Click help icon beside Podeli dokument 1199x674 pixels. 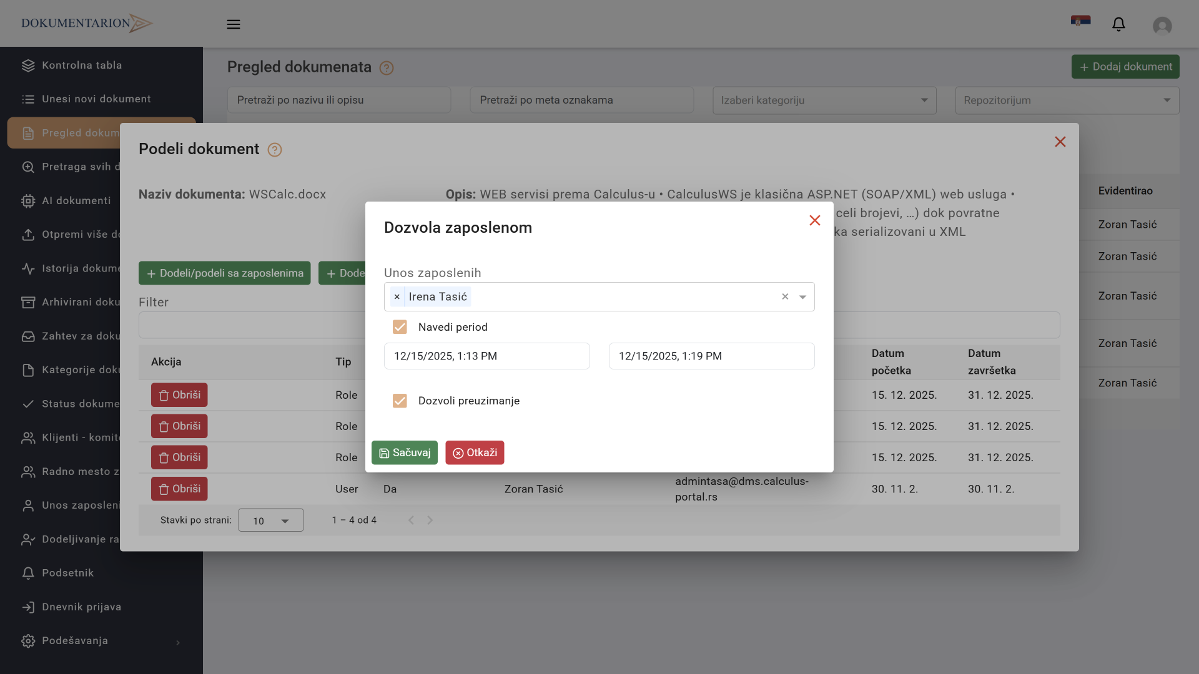click(275, 150)
